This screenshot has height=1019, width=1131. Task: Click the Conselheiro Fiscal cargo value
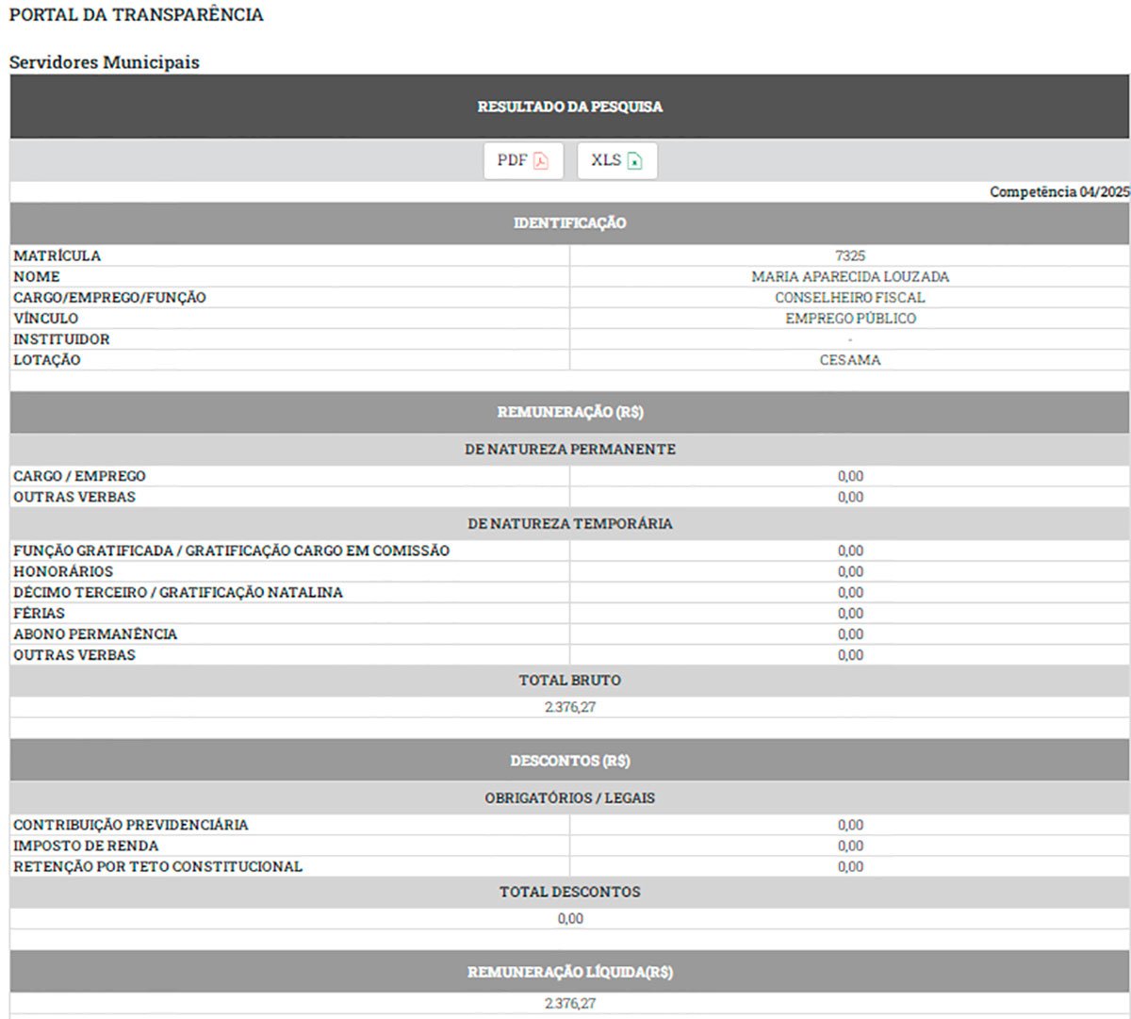pos(850,297)
